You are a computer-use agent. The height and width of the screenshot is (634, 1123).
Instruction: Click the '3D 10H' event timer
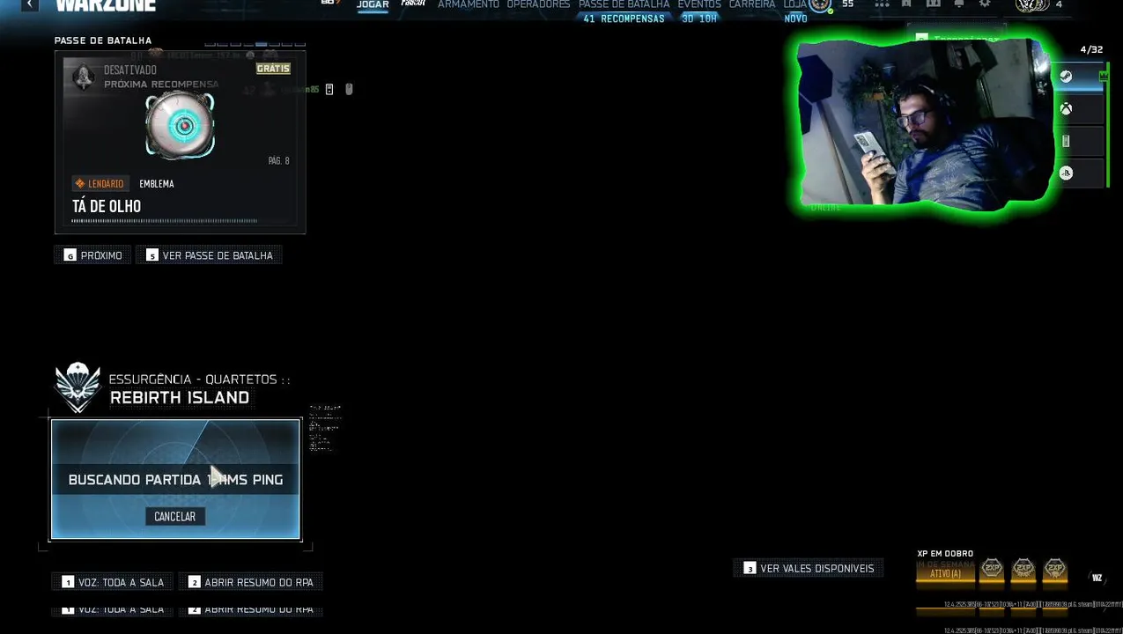(699, 18)
